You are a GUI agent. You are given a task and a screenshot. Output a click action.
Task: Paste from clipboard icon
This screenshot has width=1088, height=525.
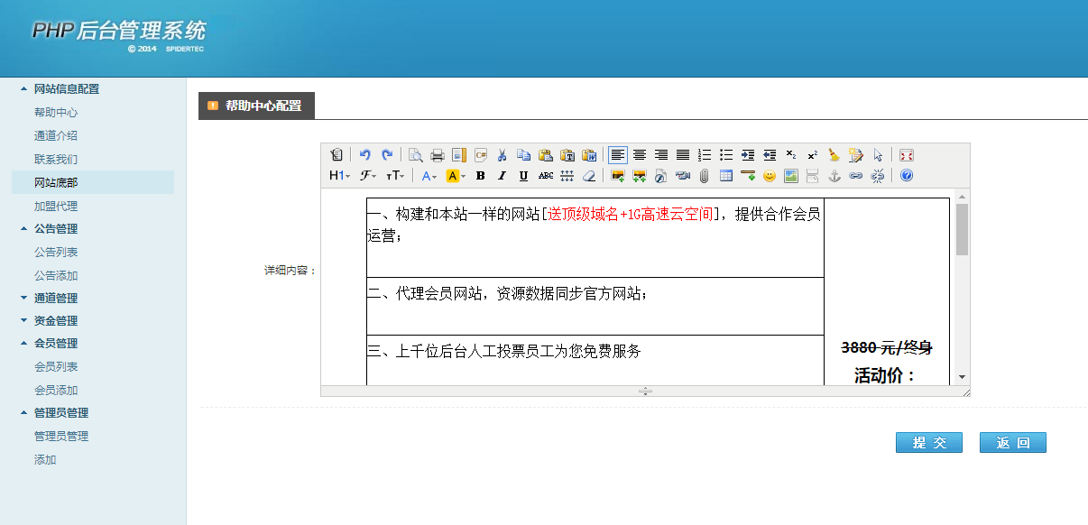click(546, 154)
